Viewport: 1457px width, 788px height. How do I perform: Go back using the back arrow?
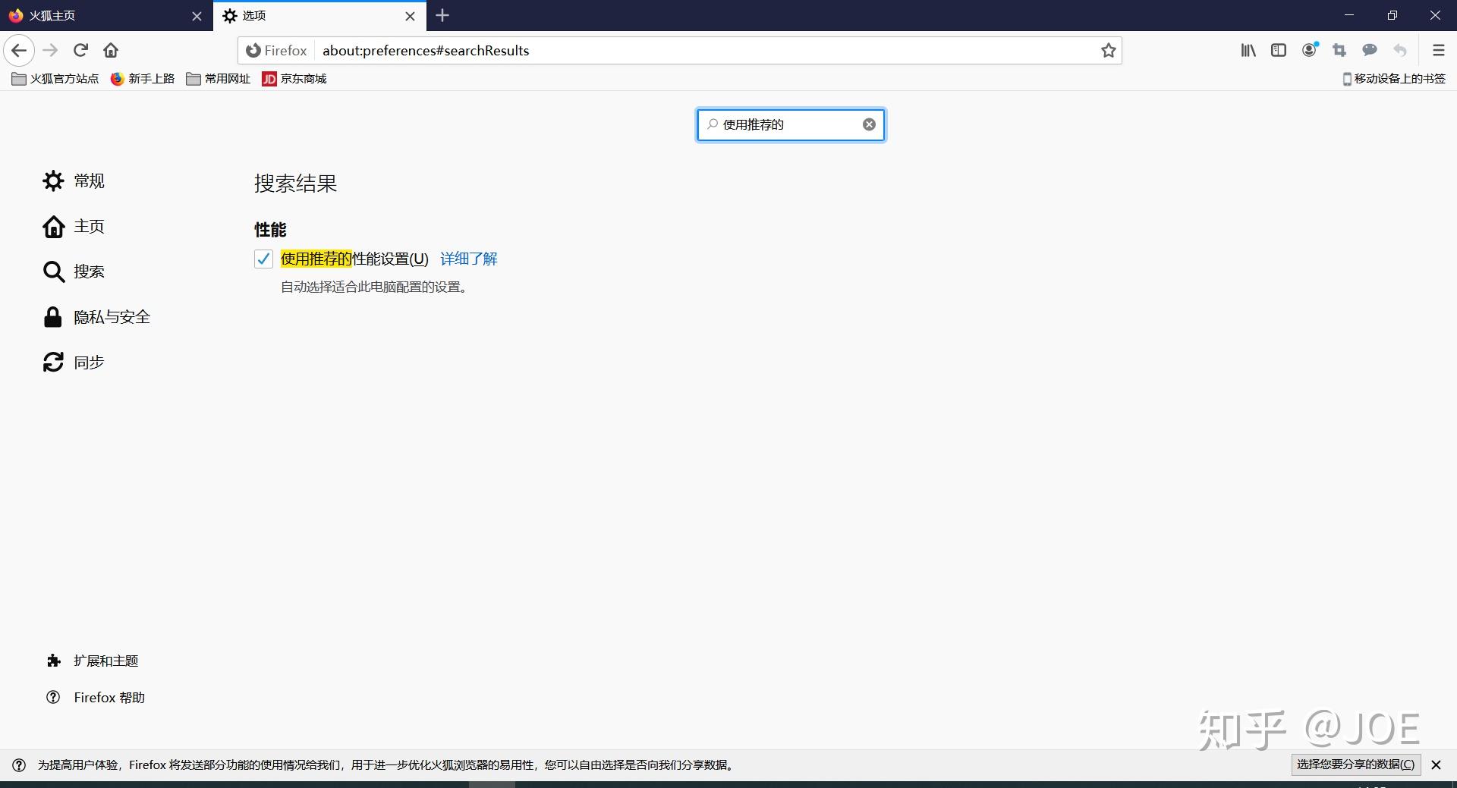pos(19,51)
